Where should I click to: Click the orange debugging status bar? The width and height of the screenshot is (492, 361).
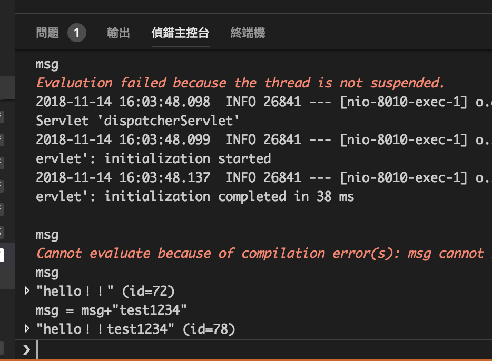[246, 360]
